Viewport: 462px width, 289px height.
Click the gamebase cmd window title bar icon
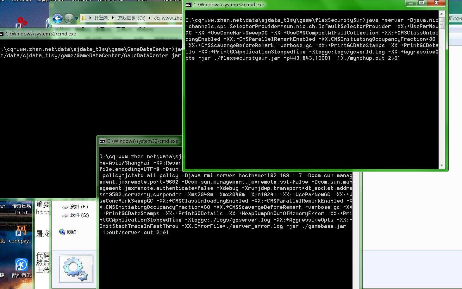[x=102, y=141]
